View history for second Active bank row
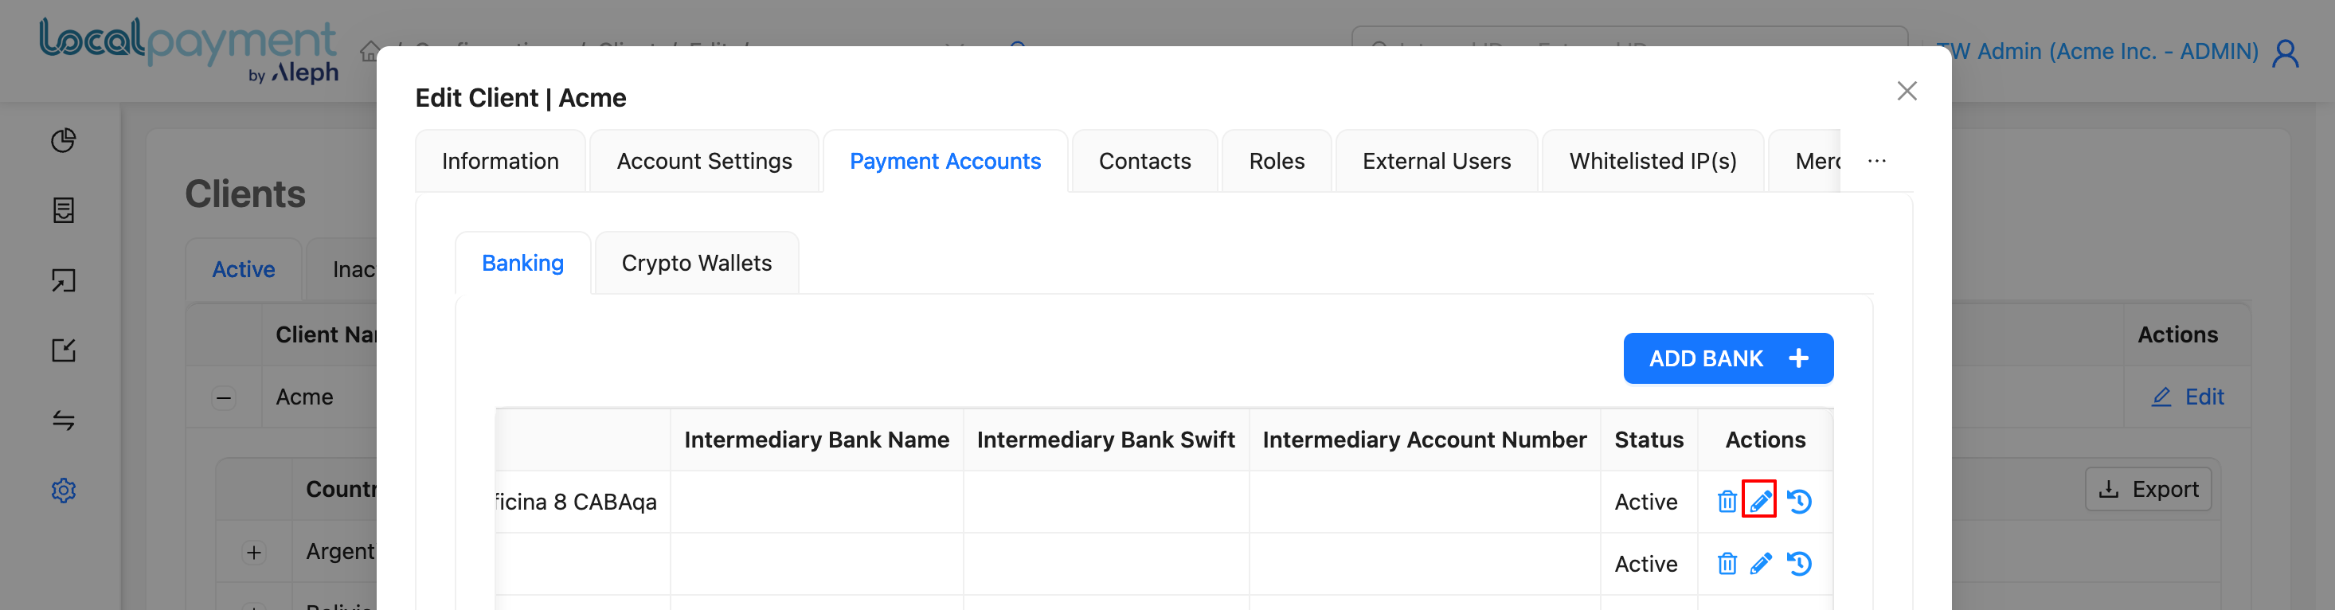 [1799, 564]
